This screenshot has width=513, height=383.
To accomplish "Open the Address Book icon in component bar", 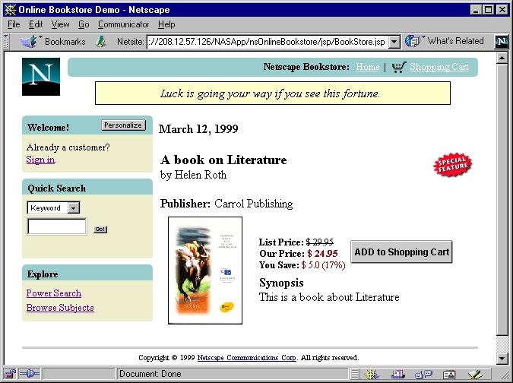I will point(449,374).
